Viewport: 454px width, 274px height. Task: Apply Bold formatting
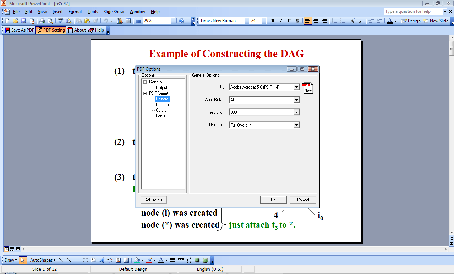[273, 21]
